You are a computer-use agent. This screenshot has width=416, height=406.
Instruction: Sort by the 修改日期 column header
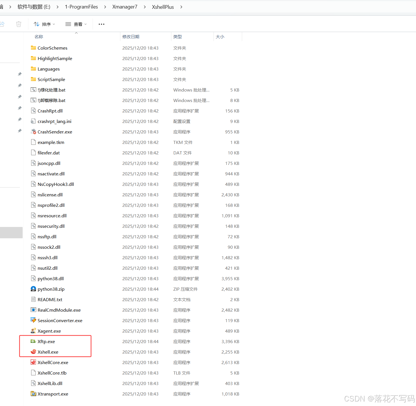131,37
